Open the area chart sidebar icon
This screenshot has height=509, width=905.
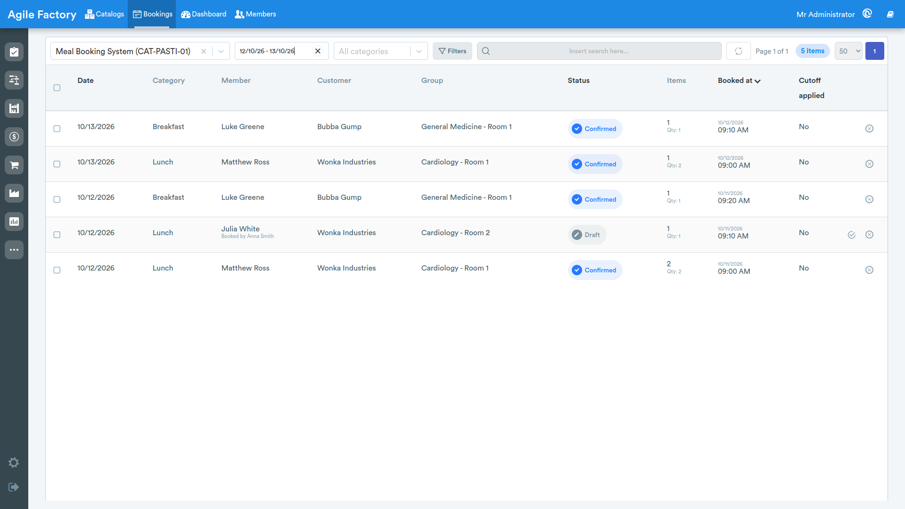coord(14,193)
